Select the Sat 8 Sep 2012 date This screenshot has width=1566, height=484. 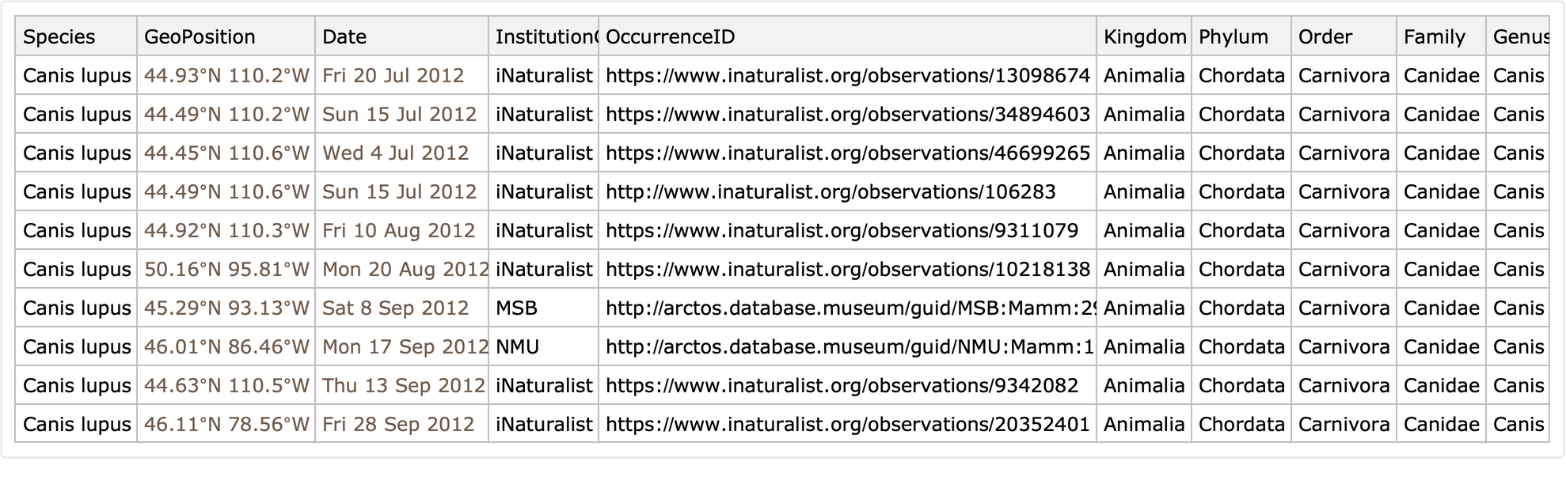coord(395,308)
